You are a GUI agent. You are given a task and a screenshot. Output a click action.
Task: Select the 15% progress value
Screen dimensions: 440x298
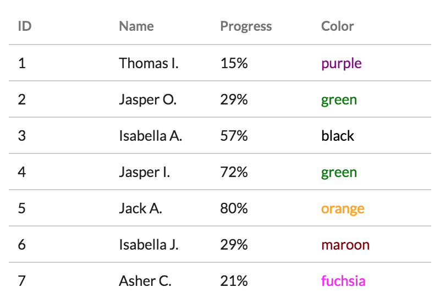234,63
